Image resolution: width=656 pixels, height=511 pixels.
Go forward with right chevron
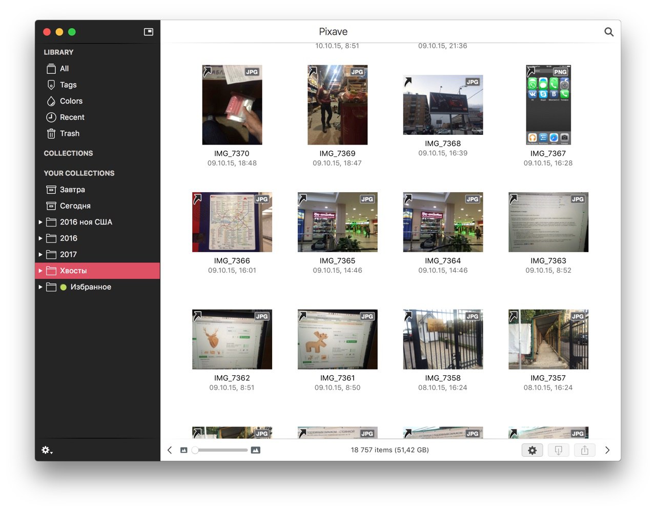tap(607, 450)
